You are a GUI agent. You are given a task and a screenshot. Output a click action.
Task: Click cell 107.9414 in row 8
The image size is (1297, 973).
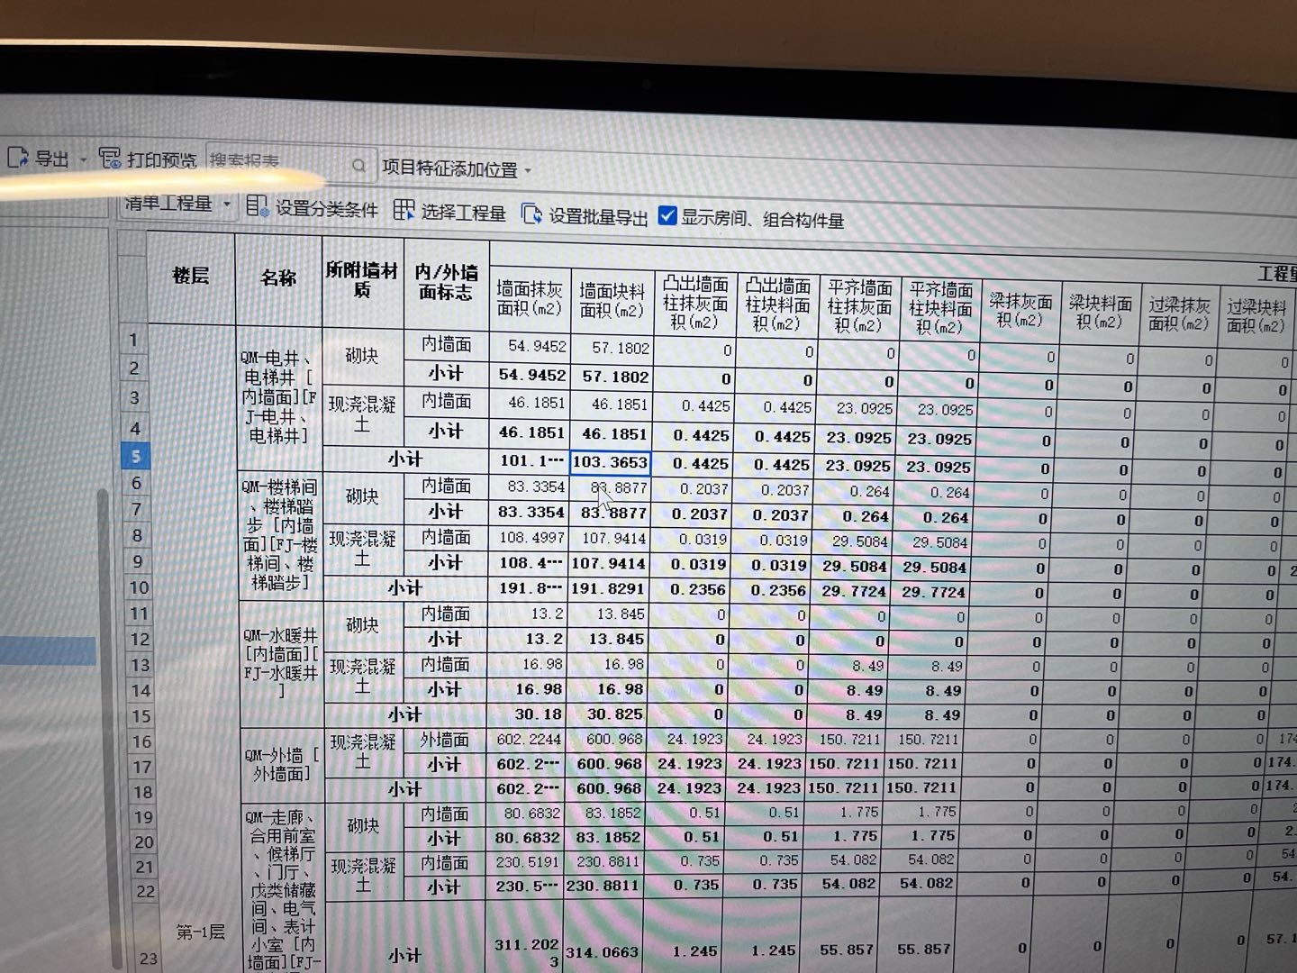coord(609,539)
